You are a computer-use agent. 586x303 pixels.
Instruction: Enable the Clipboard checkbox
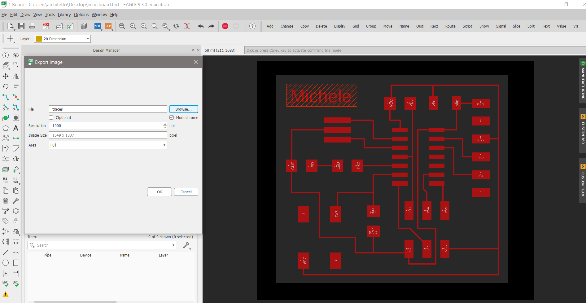pyautogui.click(x=51, y=118)
